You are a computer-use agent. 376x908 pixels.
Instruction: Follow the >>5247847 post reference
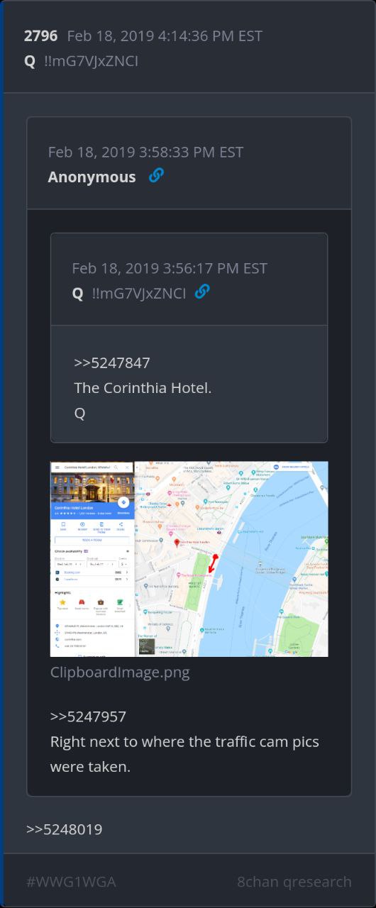[x=112, y=362]
